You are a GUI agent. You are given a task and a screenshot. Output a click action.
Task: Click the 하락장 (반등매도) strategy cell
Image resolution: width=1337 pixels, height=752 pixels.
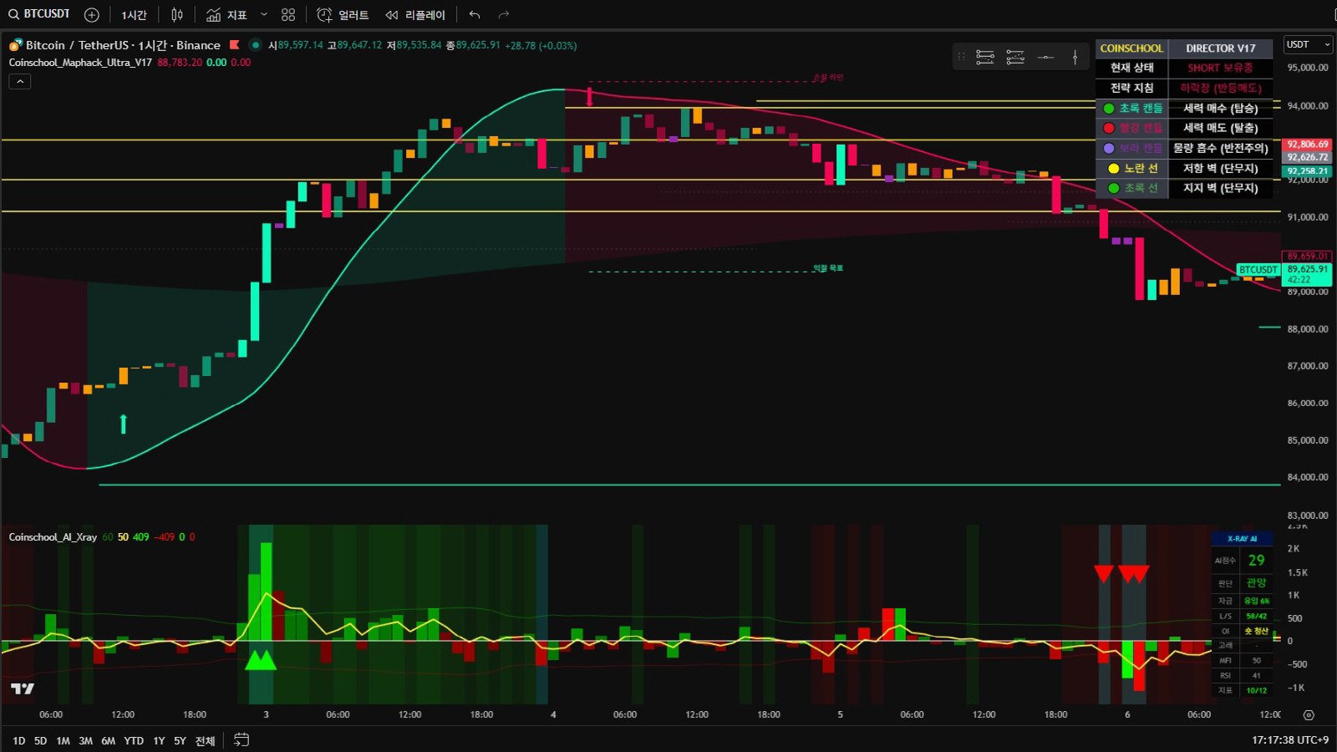click(1220, 88)
